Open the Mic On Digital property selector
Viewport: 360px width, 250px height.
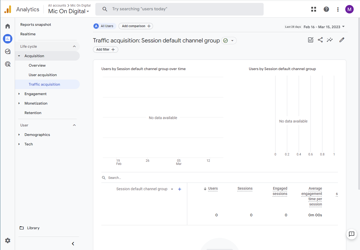click(69, 11)
